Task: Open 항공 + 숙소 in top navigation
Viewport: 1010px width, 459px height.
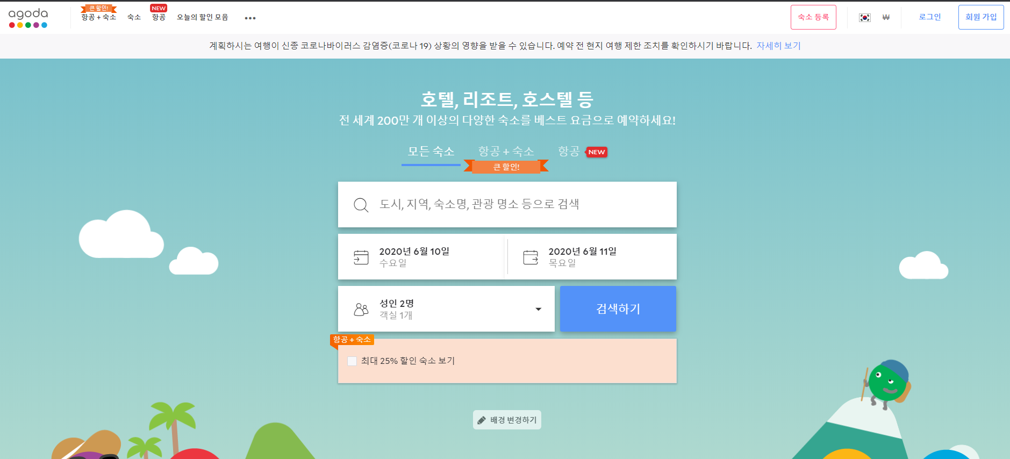Action: click(99, 17)
